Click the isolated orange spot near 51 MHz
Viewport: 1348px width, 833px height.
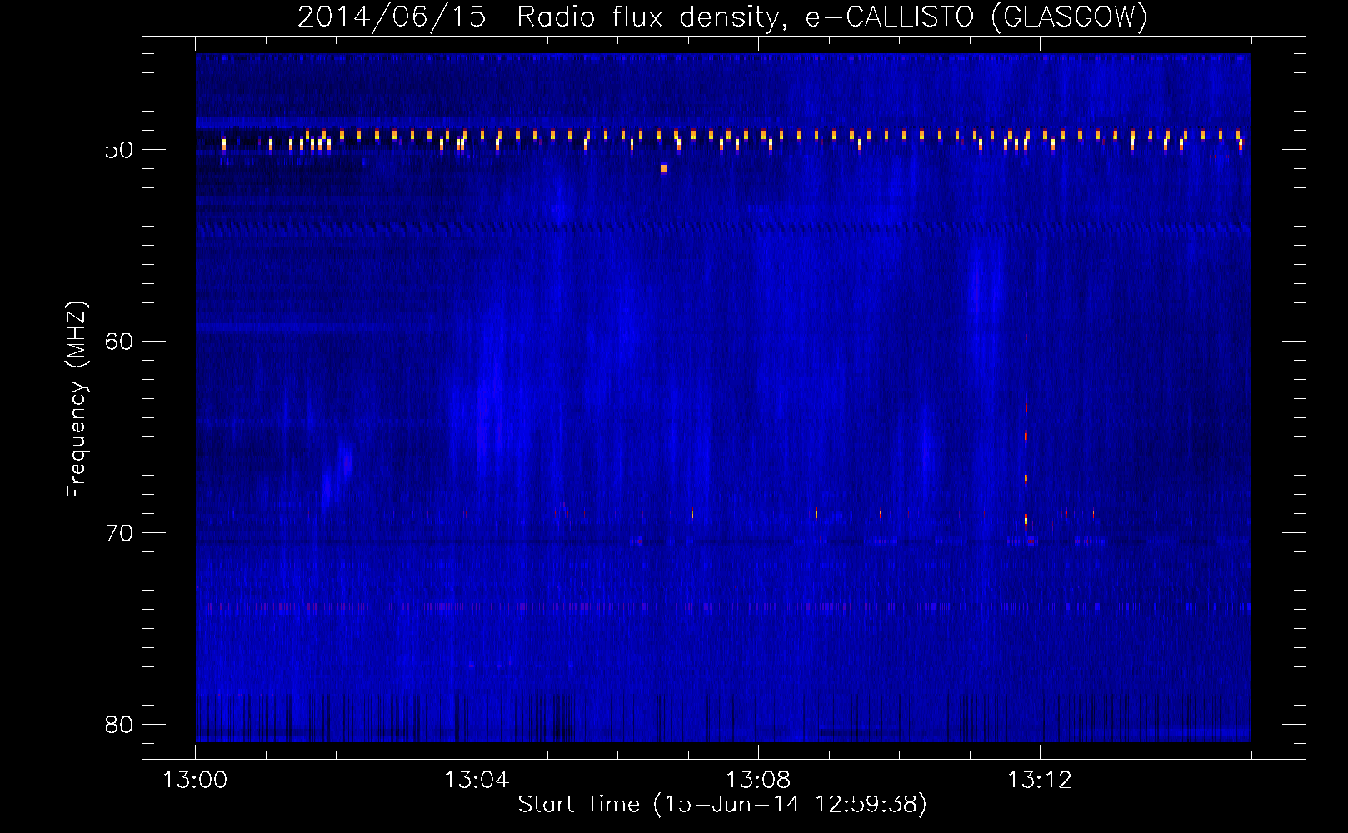coord(664,168)
